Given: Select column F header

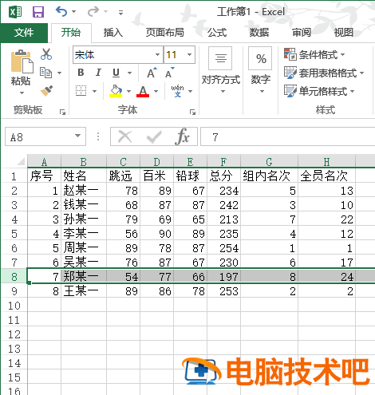Looking at the screenshot, I should pos(223,161).
